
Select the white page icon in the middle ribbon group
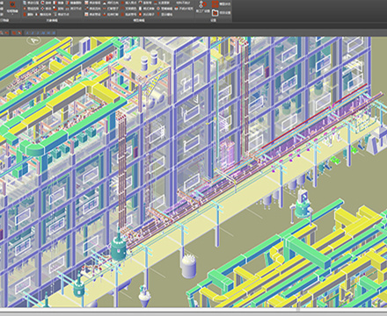140,9
